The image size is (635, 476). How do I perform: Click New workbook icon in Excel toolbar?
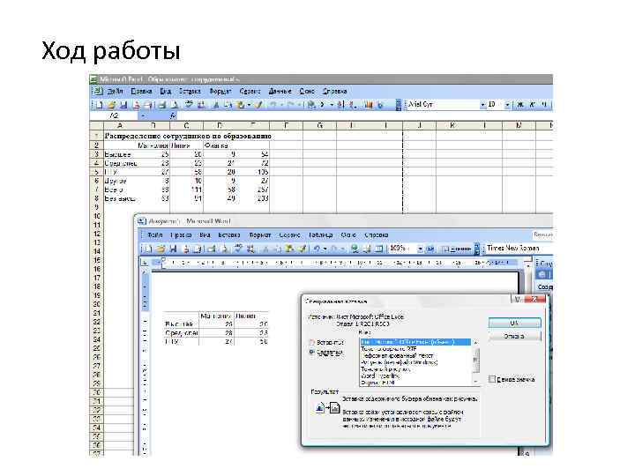99,105
